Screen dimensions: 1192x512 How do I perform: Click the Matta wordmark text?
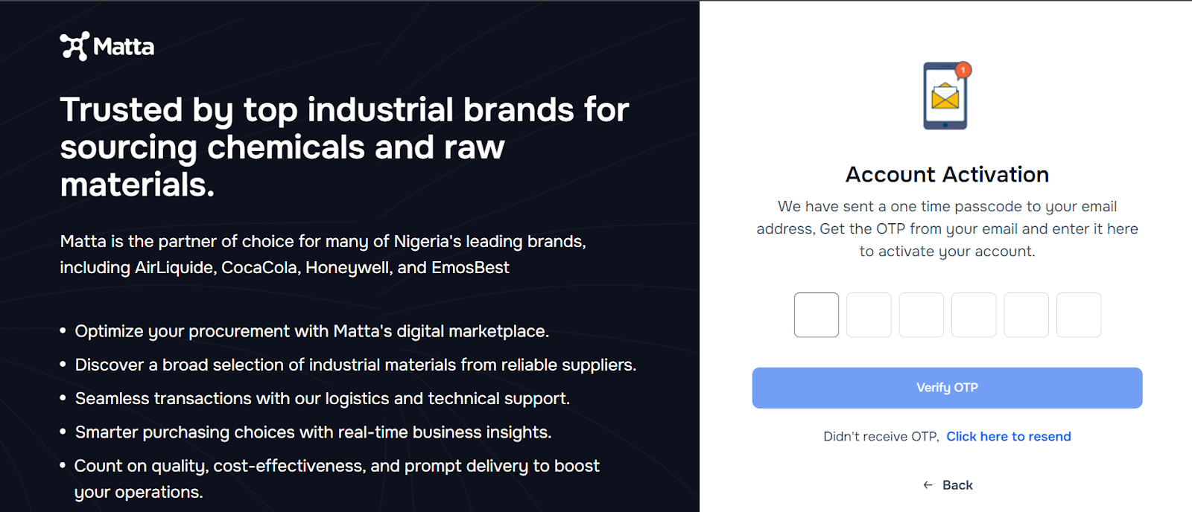(124, 47)
